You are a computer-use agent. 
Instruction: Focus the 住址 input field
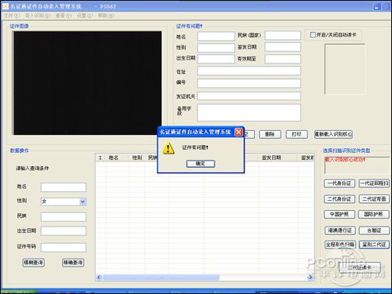pos(249,71)
